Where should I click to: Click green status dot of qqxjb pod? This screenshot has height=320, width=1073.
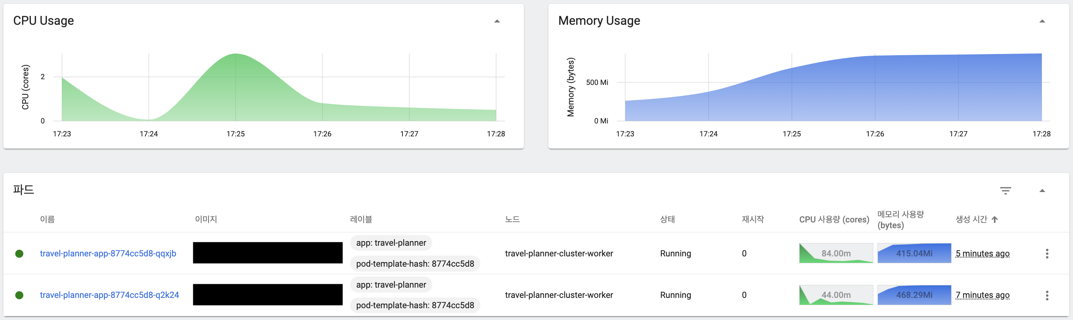coord(19,253)
